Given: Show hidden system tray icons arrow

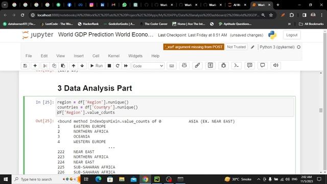Looking at the screenshot, I should pyautogui.click(x=259, y=179).
